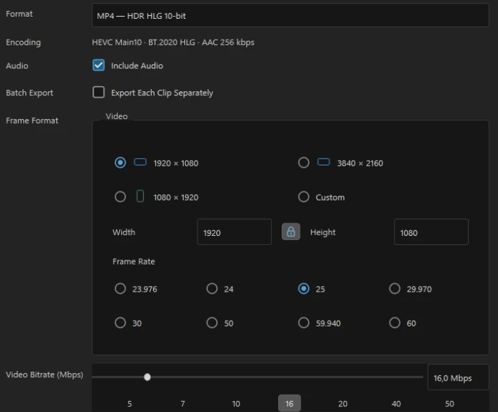Toggle the aspect ratio lock icon
The image size is (498, 412).
coord(291,232)
